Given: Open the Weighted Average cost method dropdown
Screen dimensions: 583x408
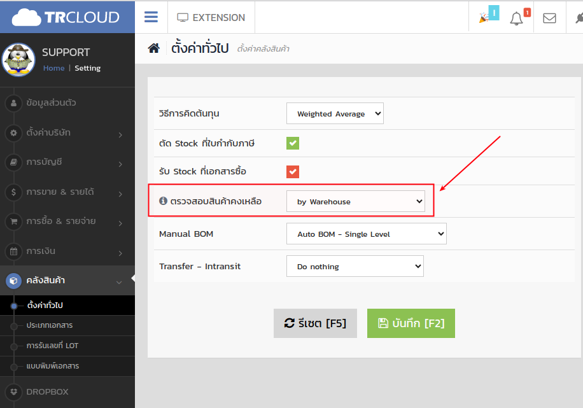Looking at the screenshot, I should pyautogui.click(x=335, y=113).
